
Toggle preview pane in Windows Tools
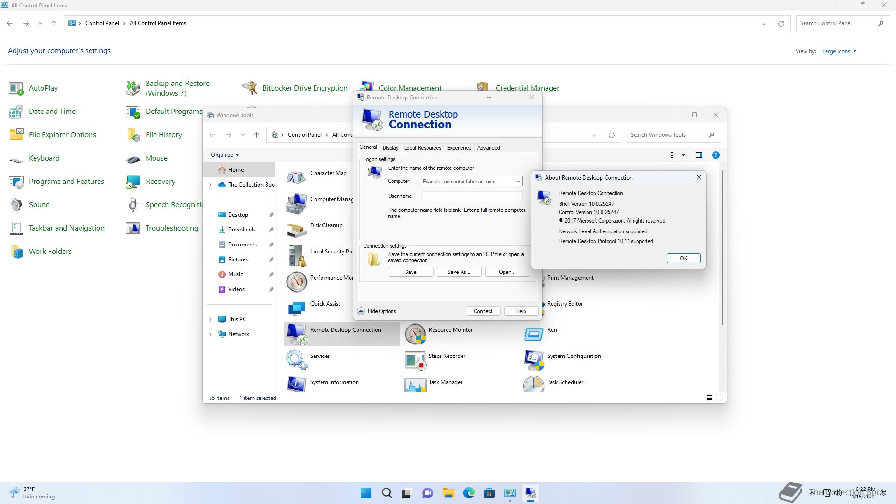coord(699,155)
